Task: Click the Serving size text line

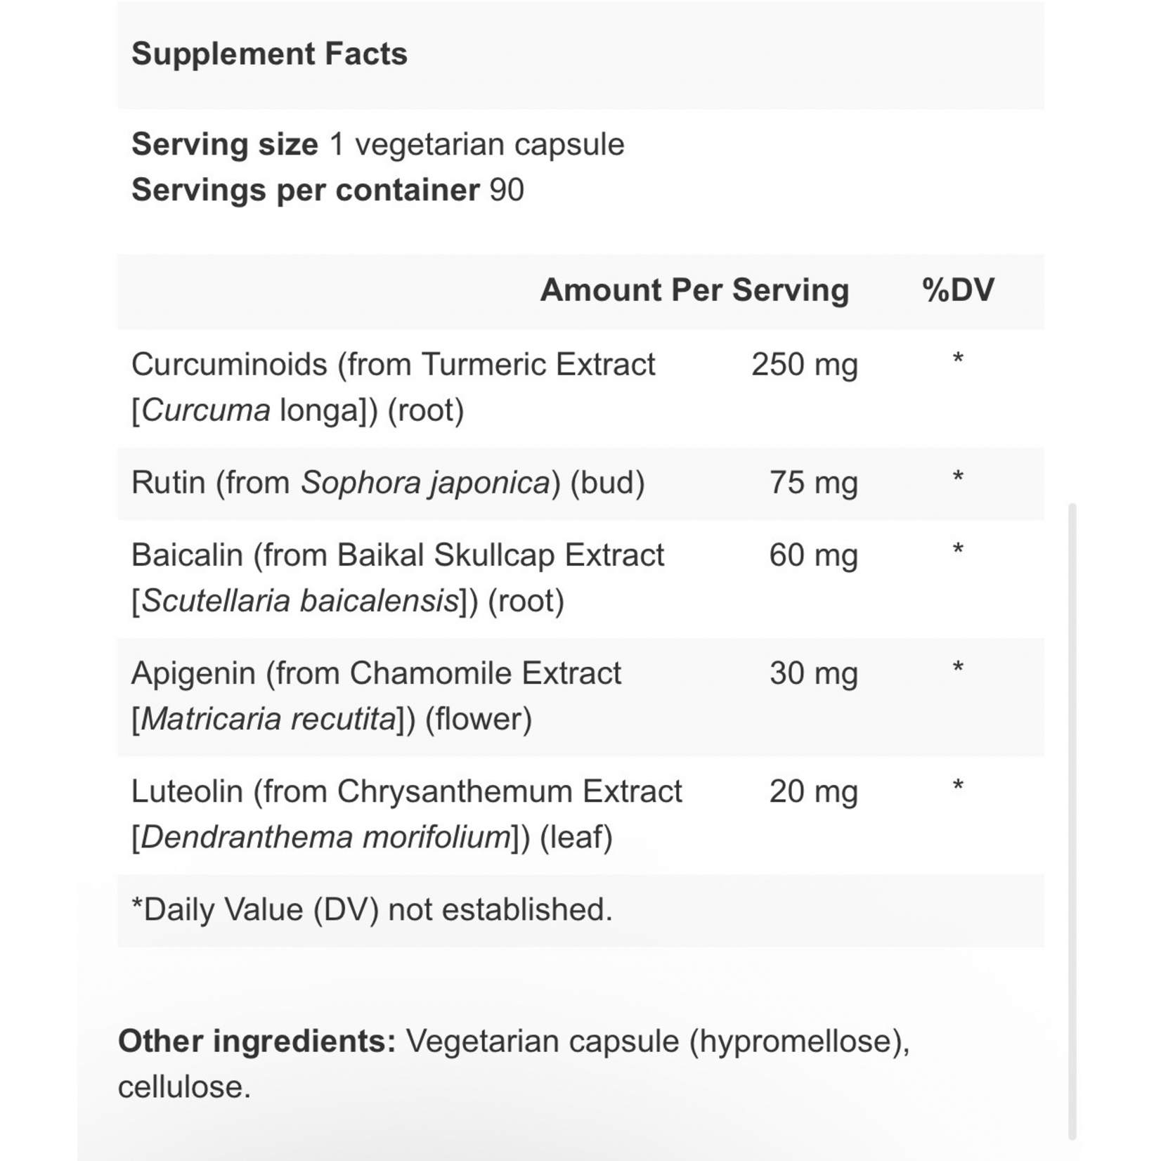Action: coord(377,145)
